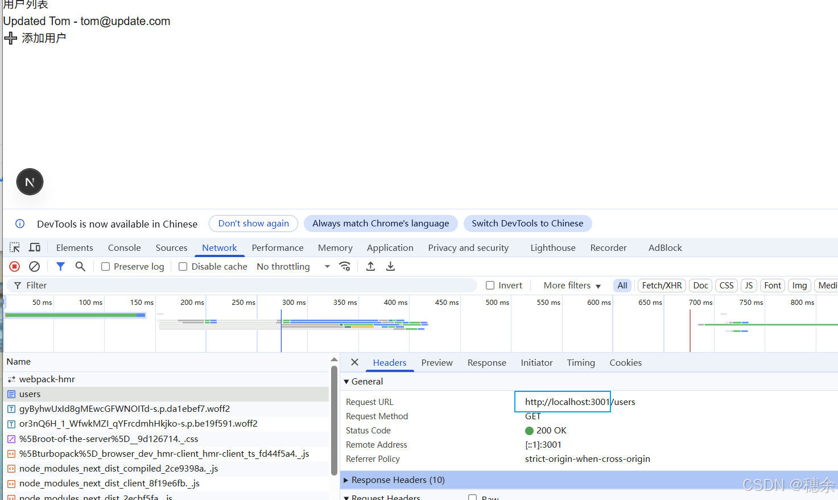
Task: Click the script icon of turbopack hmr-client file
Action: tap(11, 453)
